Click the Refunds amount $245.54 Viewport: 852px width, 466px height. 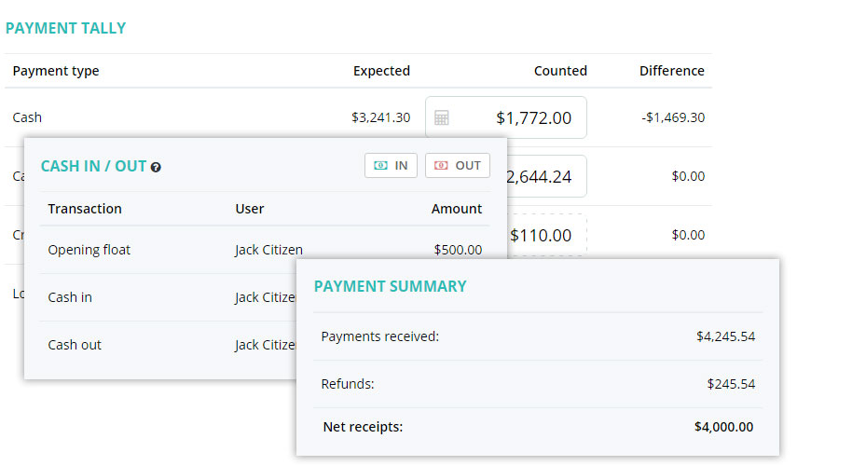point(731,385)
